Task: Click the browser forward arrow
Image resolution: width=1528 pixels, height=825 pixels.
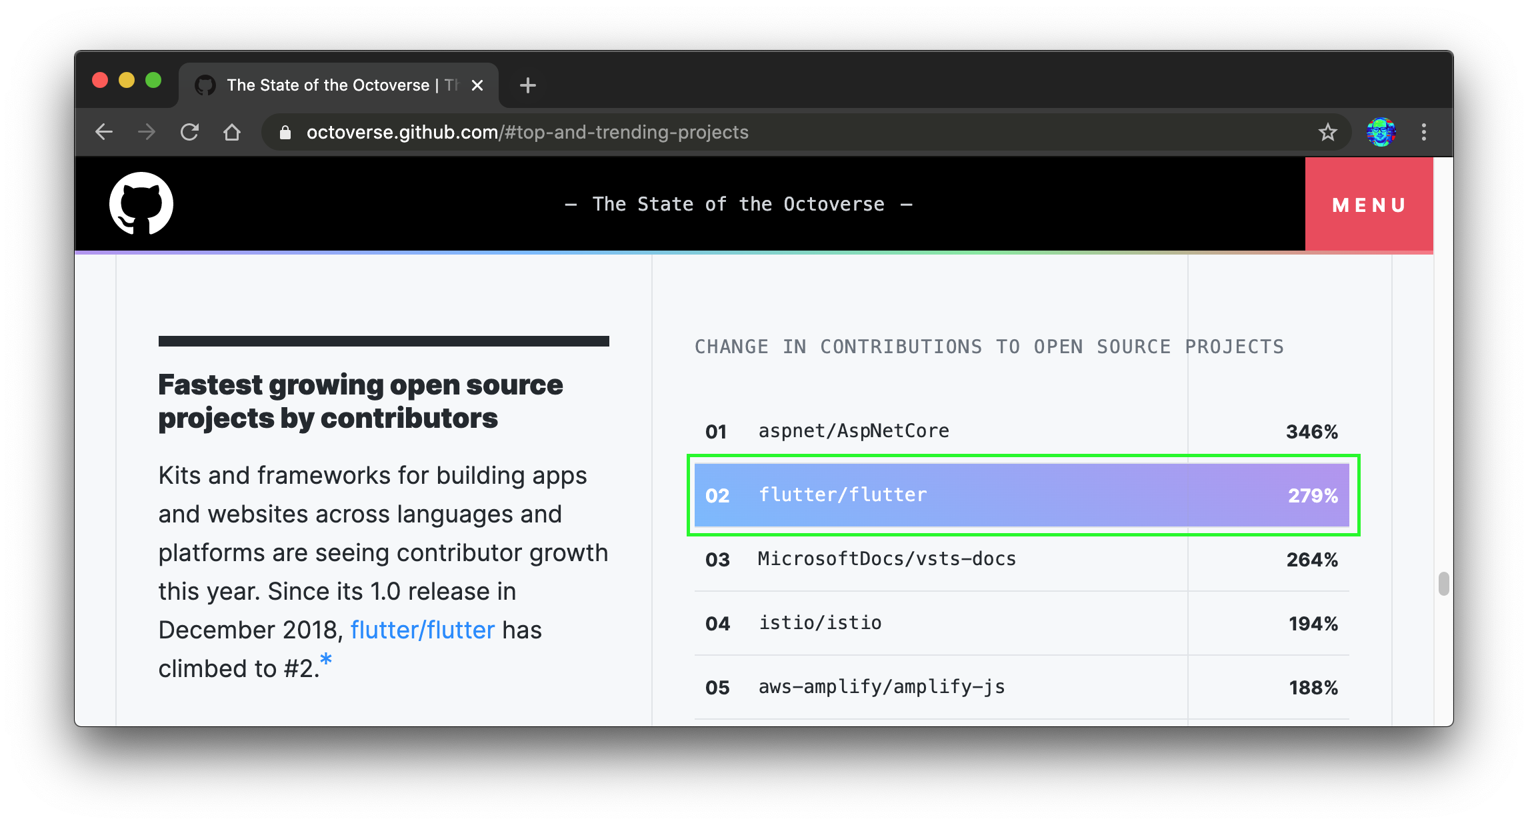Action: (147, 132)
